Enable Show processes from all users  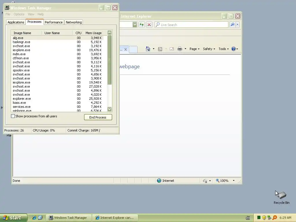click(x=13, y=116)
